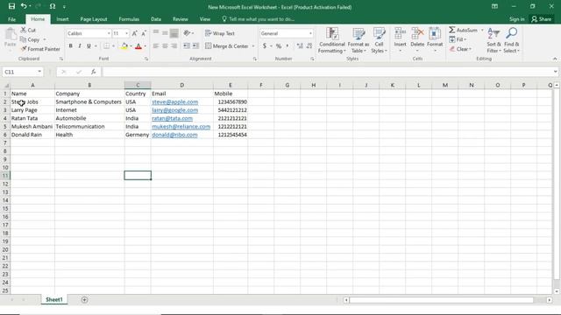Increase font size with the large A icon
The image size is (561, 315).
pos(134,33)
